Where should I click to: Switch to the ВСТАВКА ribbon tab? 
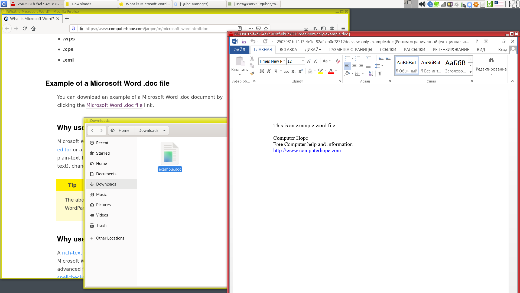tap(288, 50)
